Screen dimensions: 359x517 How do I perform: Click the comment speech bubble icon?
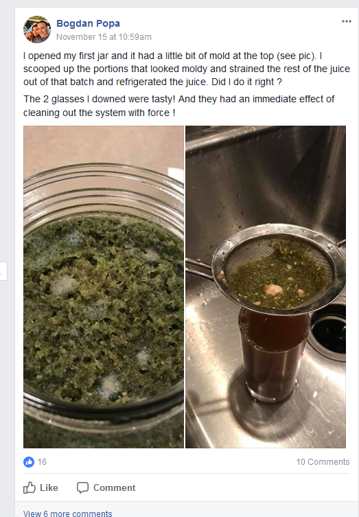(82, 487)
